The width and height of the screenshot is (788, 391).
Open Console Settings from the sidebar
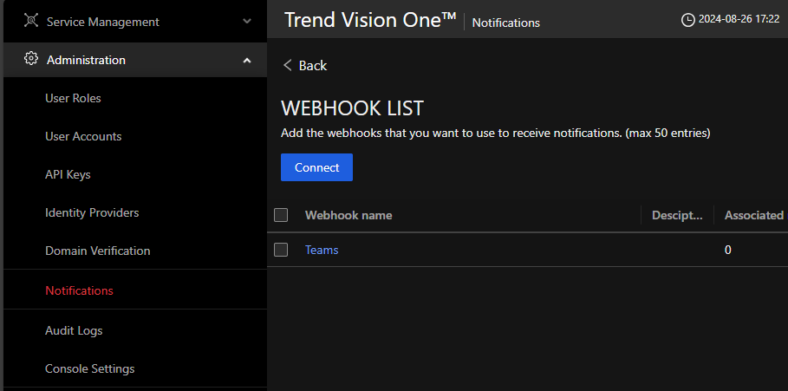coord(89,368)
